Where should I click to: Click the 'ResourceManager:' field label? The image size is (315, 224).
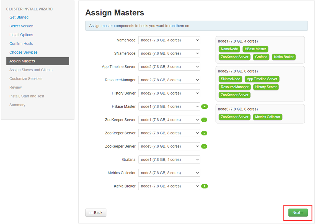tap(120, 80)
